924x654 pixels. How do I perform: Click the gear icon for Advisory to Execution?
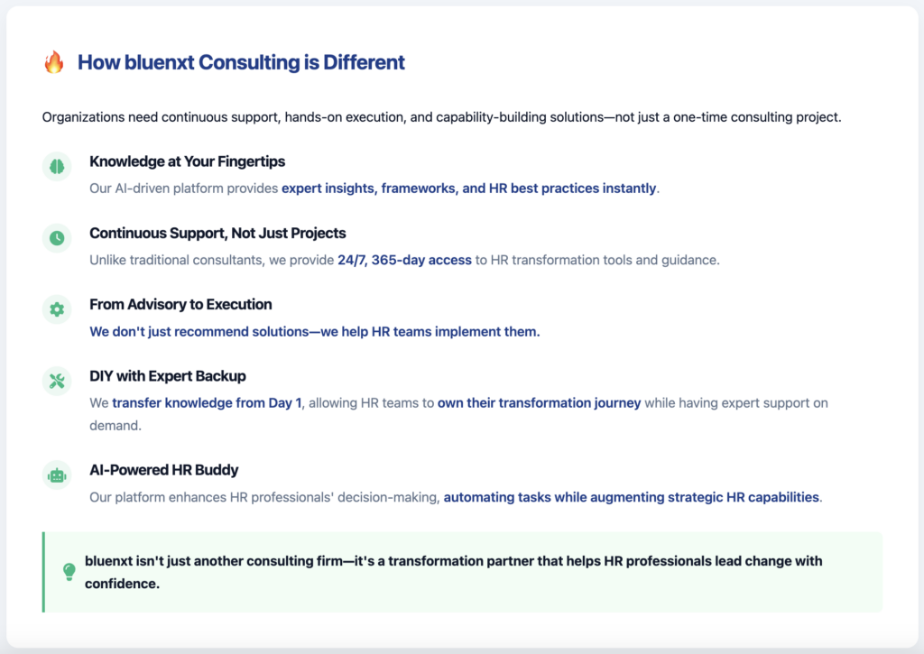click(57, 309)
